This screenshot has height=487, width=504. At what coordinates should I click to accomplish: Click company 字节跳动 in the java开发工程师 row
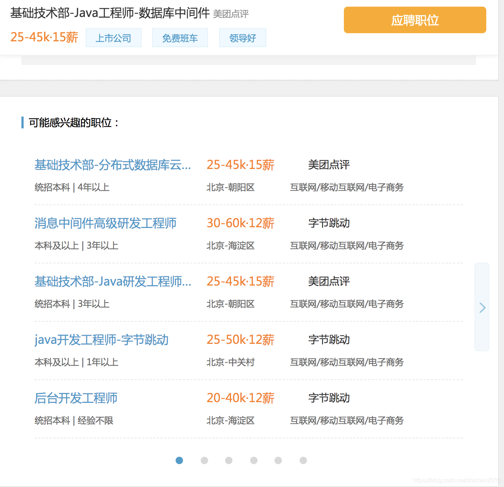(x=329, y=340)
